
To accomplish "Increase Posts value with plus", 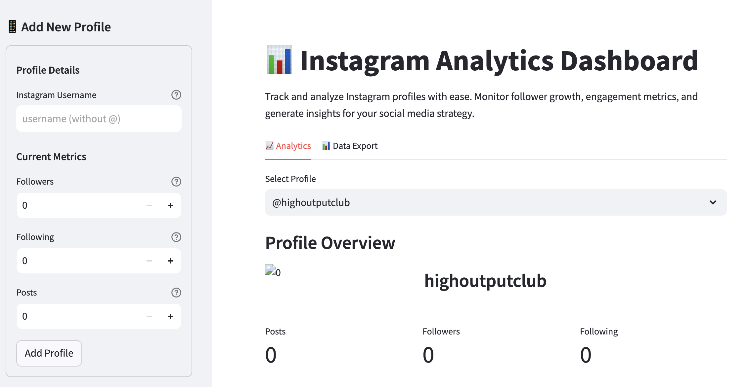I will (170, 316).
